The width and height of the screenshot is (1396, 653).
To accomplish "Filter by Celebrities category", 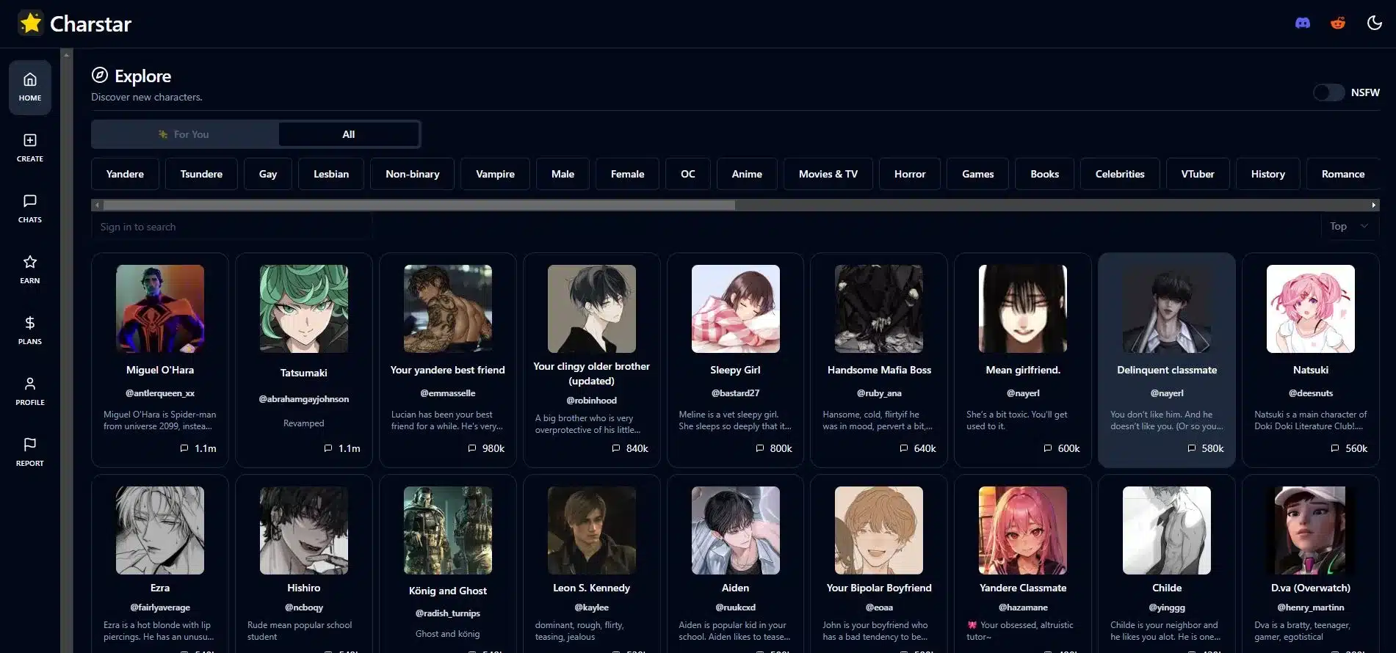I will (1120, 174).
